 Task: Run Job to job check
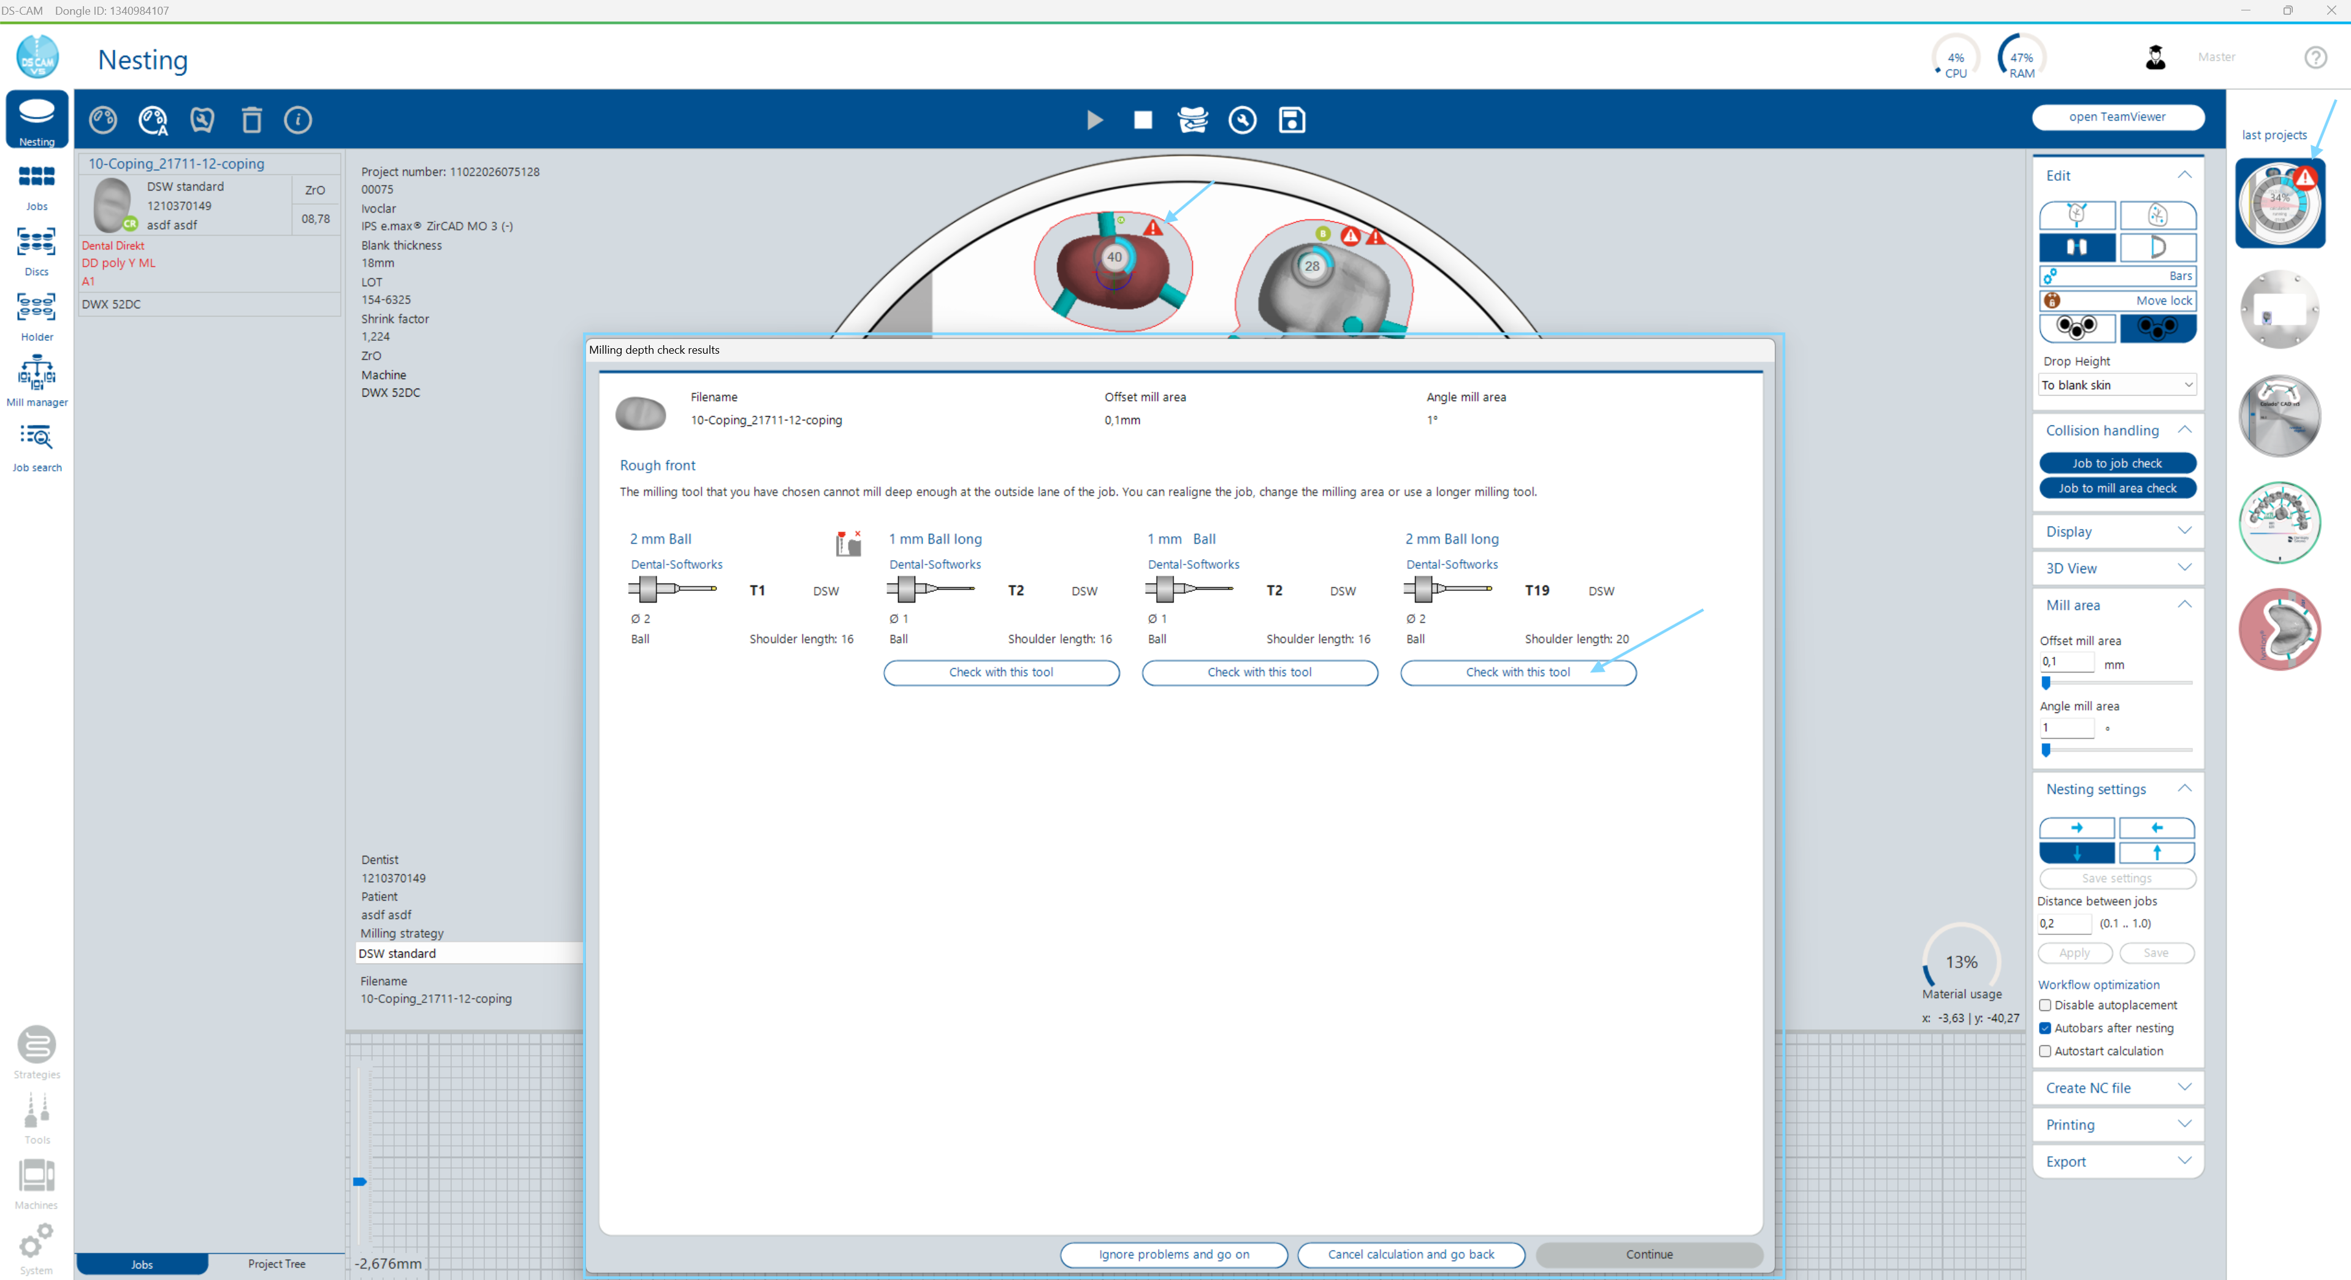click(x=2117, y=463)
